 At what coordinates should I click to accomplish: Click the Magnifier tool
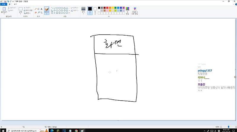click(x=41, y=12)
